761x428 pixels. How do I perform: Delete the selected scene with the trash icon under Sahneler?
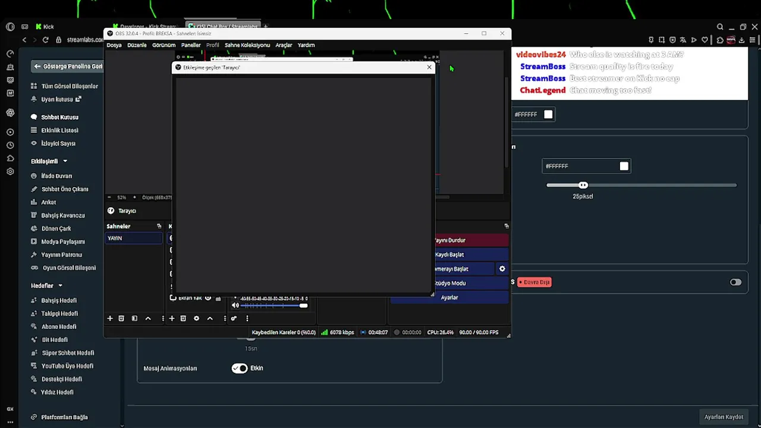coord(121,319)
